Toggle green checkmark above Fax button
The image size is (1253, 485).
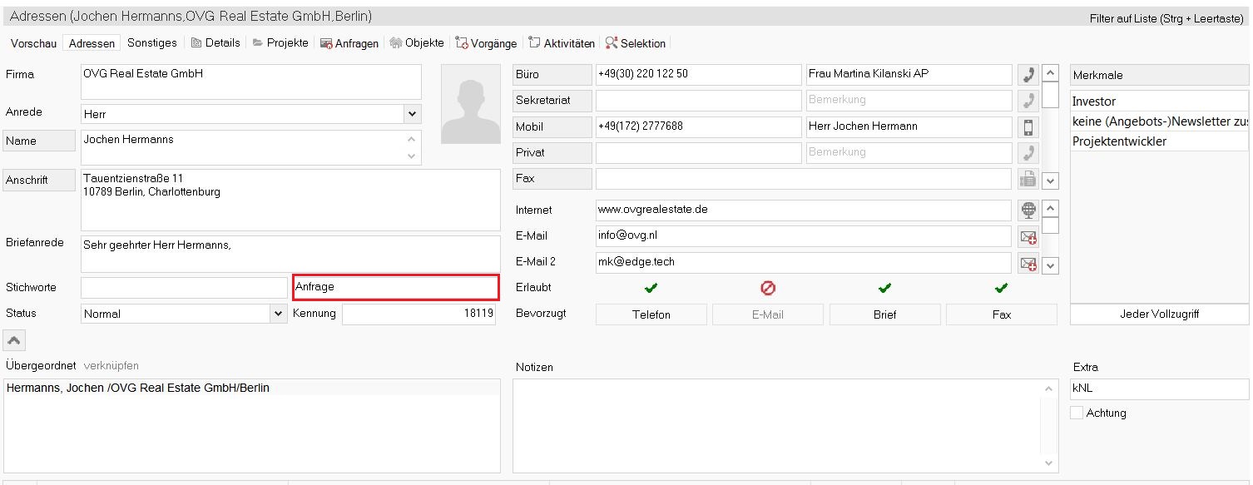pyautogui.click(x=1001, y=288)
